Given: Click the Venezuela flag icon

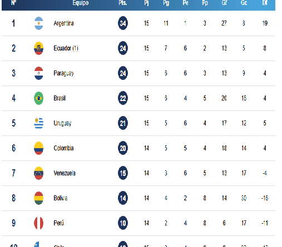Looking at the screenshot, I should (38, 173).
